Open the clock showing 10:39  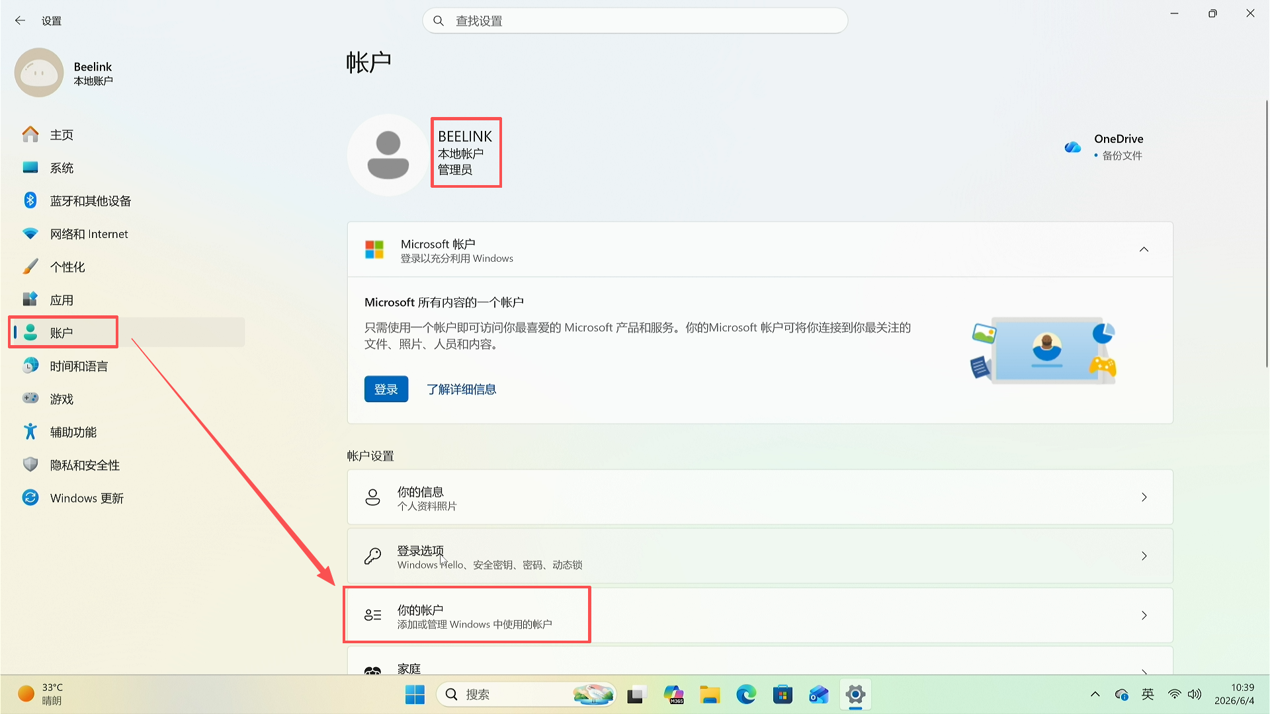point(1235,694)
